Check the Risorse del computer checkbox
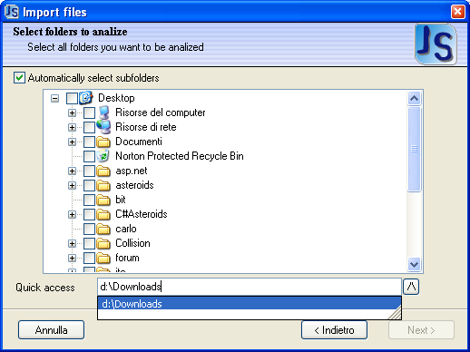Viewport: 470px width, 352px height. coord(89,112)
